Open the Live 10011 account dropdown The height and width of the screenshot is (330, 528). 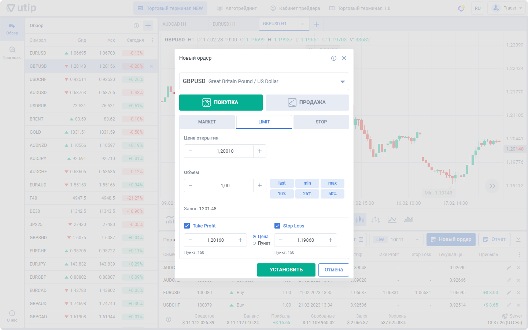pos(396,240)
